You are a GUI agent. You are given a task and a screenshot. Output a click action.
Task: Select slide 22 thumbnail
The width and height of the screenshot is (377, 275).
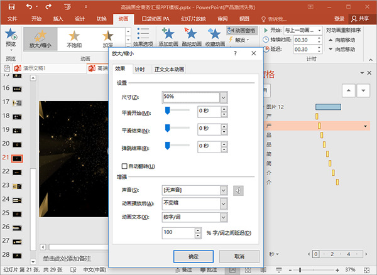(17, 173)
